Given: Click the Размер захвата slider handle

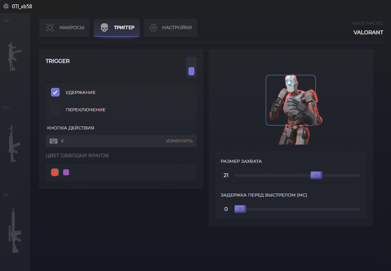Looking at the screenshot, I should (316, 175).
